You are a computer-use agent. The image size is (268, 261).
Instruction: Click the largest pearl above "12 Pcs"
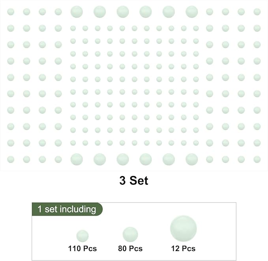(x=184, y=229)
